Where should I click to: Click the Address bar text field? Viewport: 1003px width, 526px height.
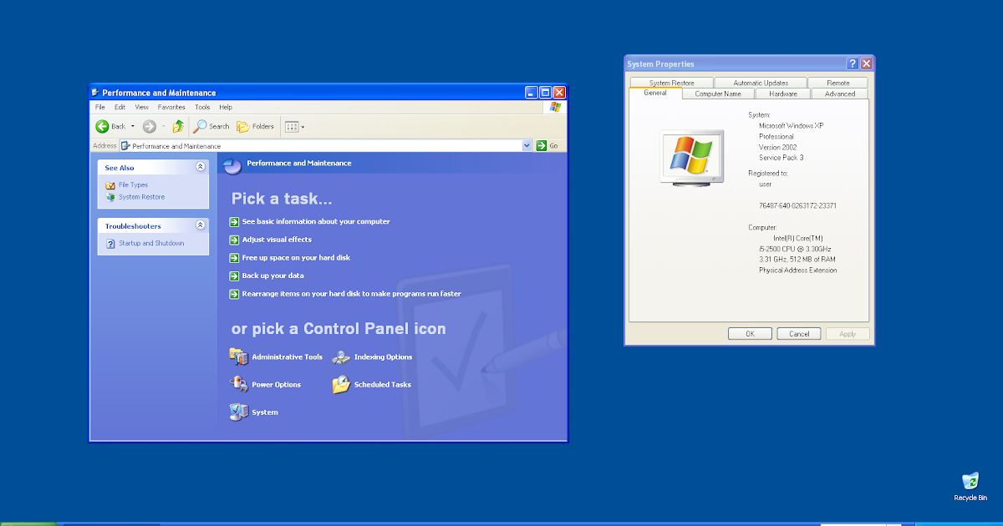pos(326,145)
